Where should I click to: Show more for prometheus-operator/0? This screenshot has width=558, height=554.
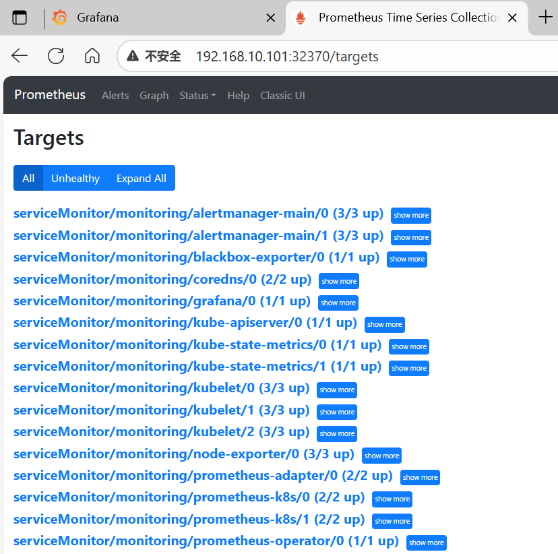click(427, 543)
